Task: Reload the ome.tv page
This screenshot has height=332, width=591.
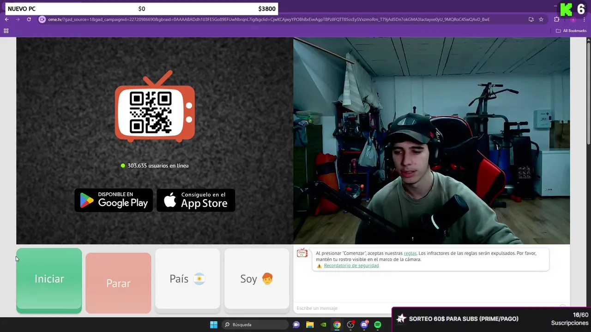Action: coord(29,19)
